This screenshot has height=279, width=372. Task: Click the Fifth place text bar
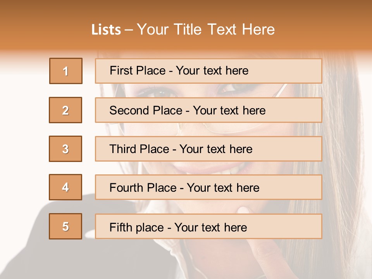[x=208, y=226]
